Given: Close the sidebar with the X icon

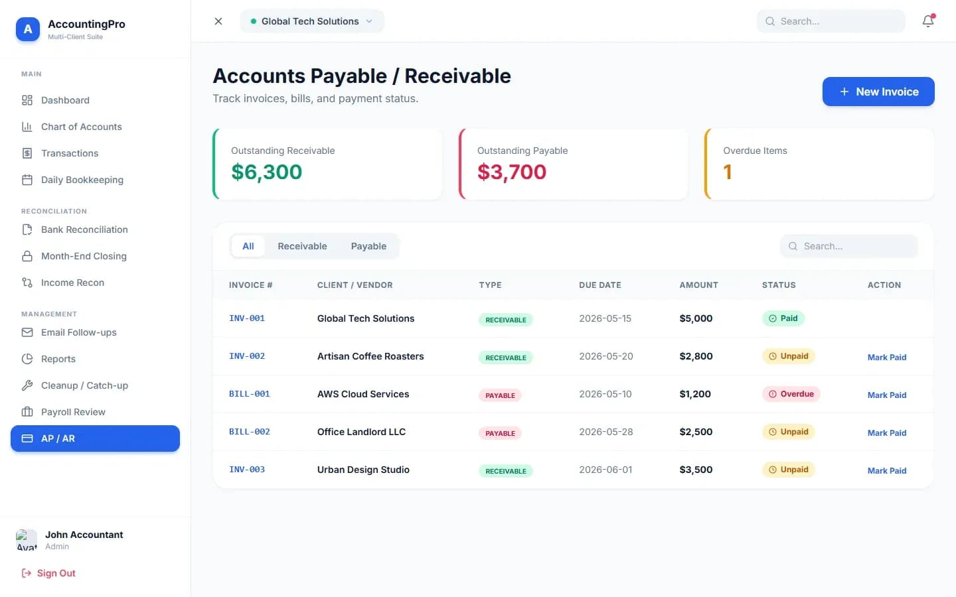Looking at the screenshot, I should (218, 21).
